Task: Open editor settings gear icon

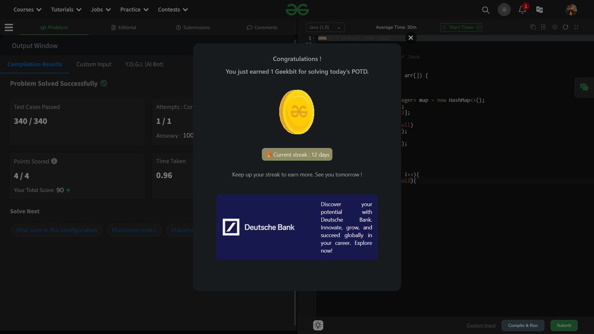Action: [554, 27]
